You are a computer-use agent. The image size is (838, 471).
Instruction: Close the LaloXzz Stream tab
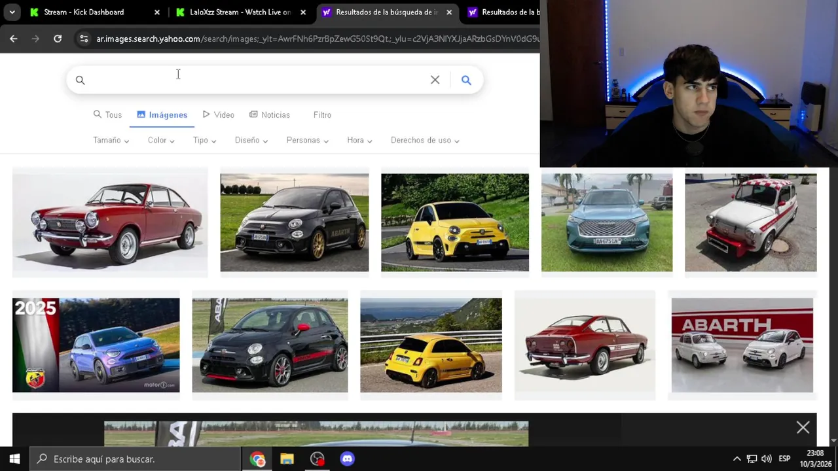click(303, 12)
